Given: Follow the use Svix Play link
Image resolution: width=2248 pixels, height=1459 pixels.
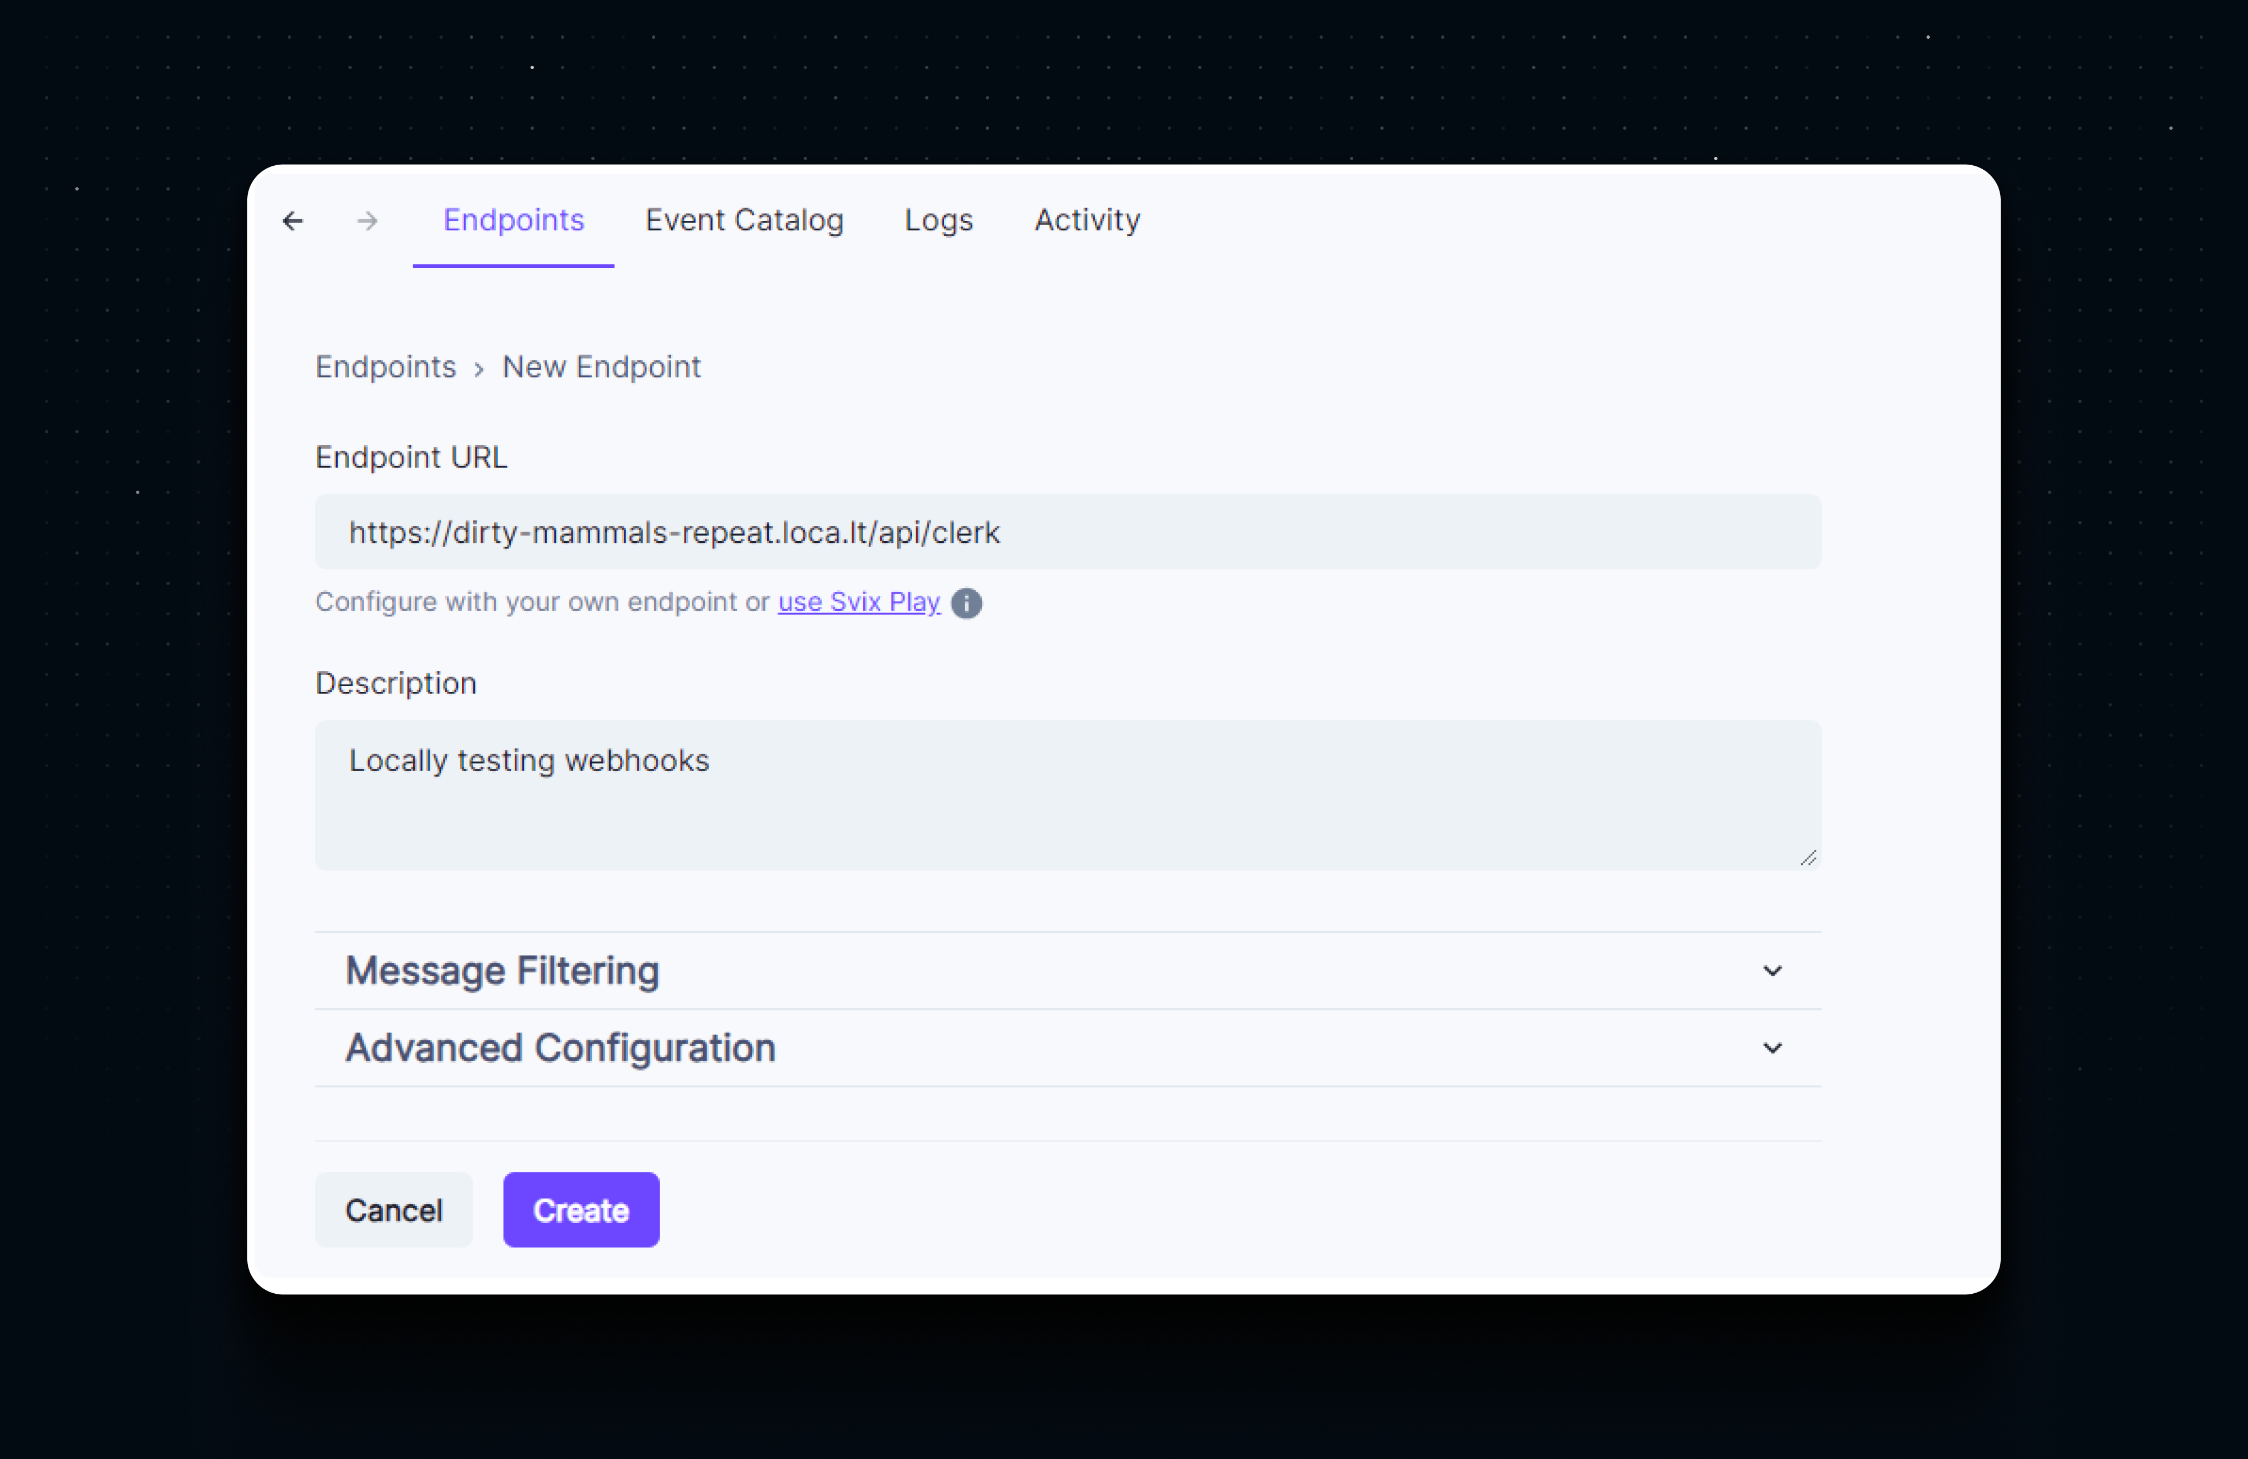Looking at the screenshot, I should pos(859,601).
